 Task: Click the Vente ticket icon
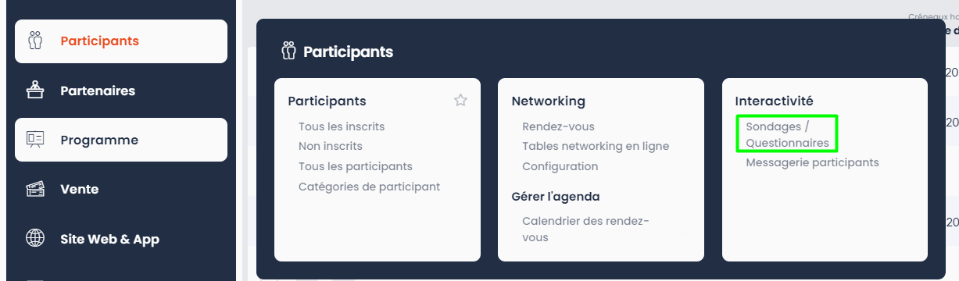pyautogui.click(x=34, y=189)
